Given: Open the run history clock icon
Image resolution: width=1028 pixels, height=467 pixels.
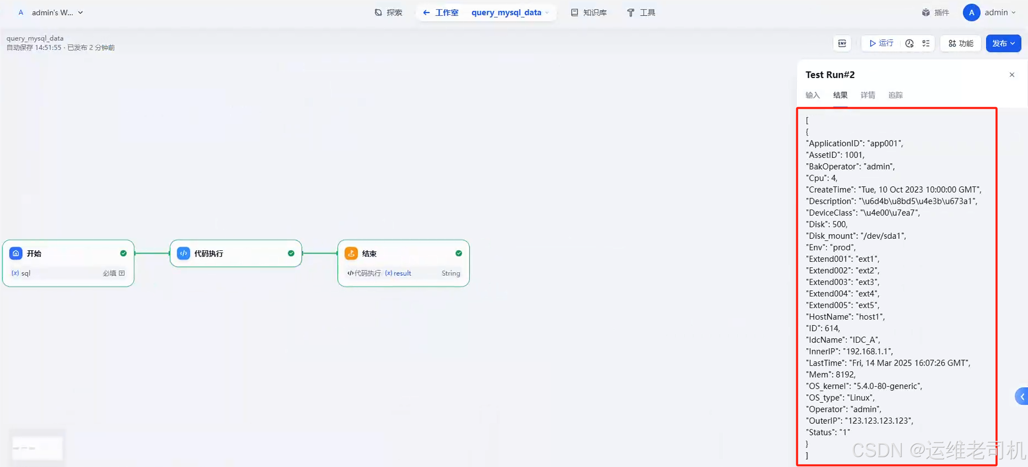Looking at the screenshot, I should tap(909, 43).
